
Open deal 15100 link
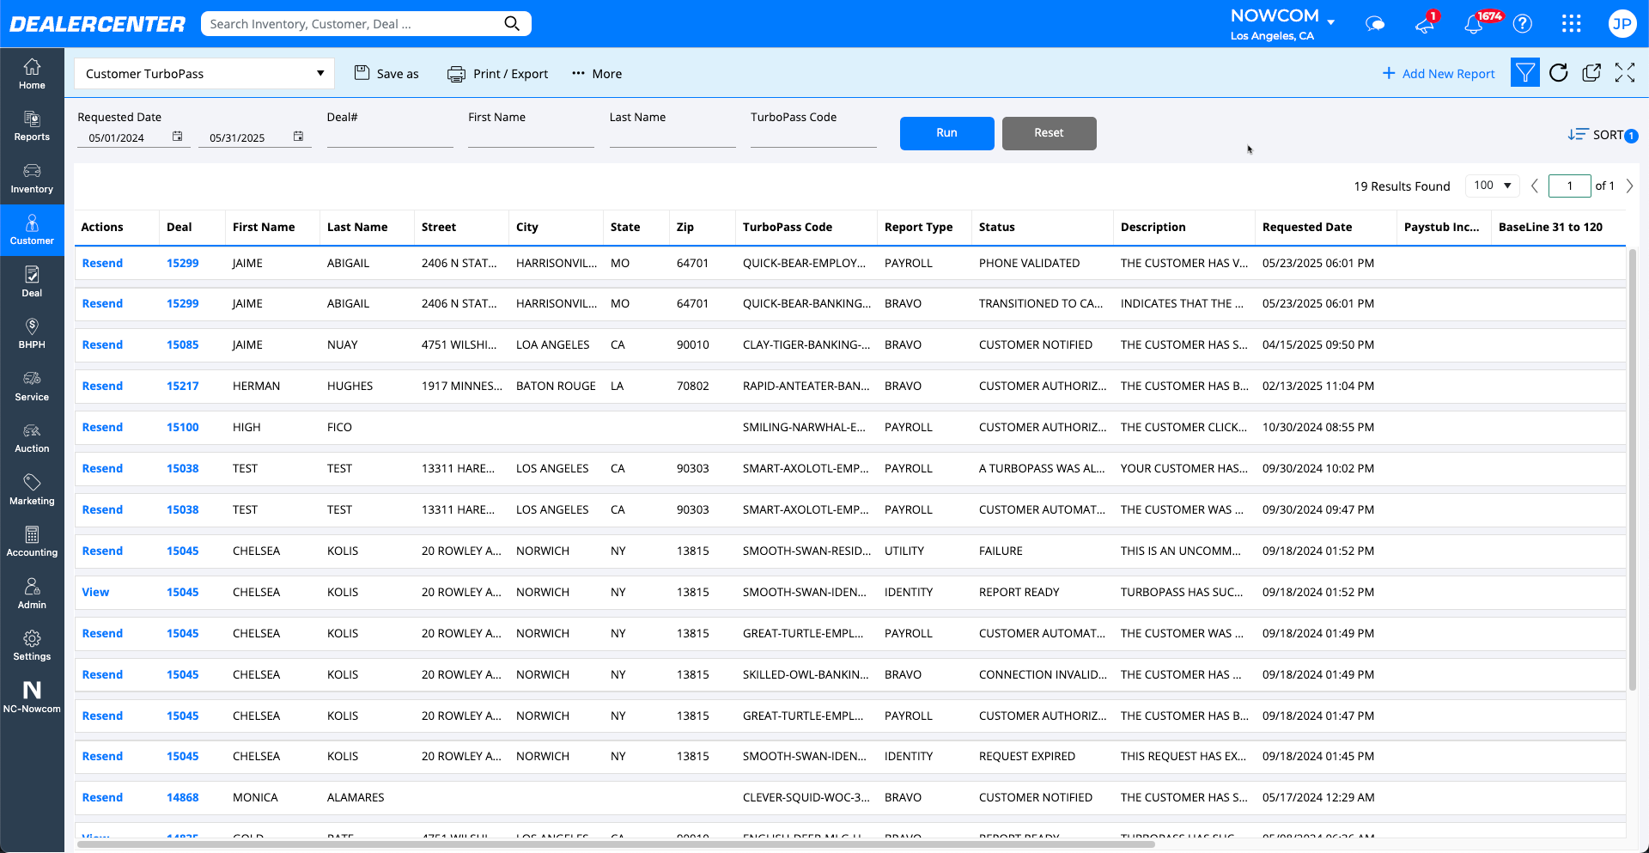click(x=182, y=427)
